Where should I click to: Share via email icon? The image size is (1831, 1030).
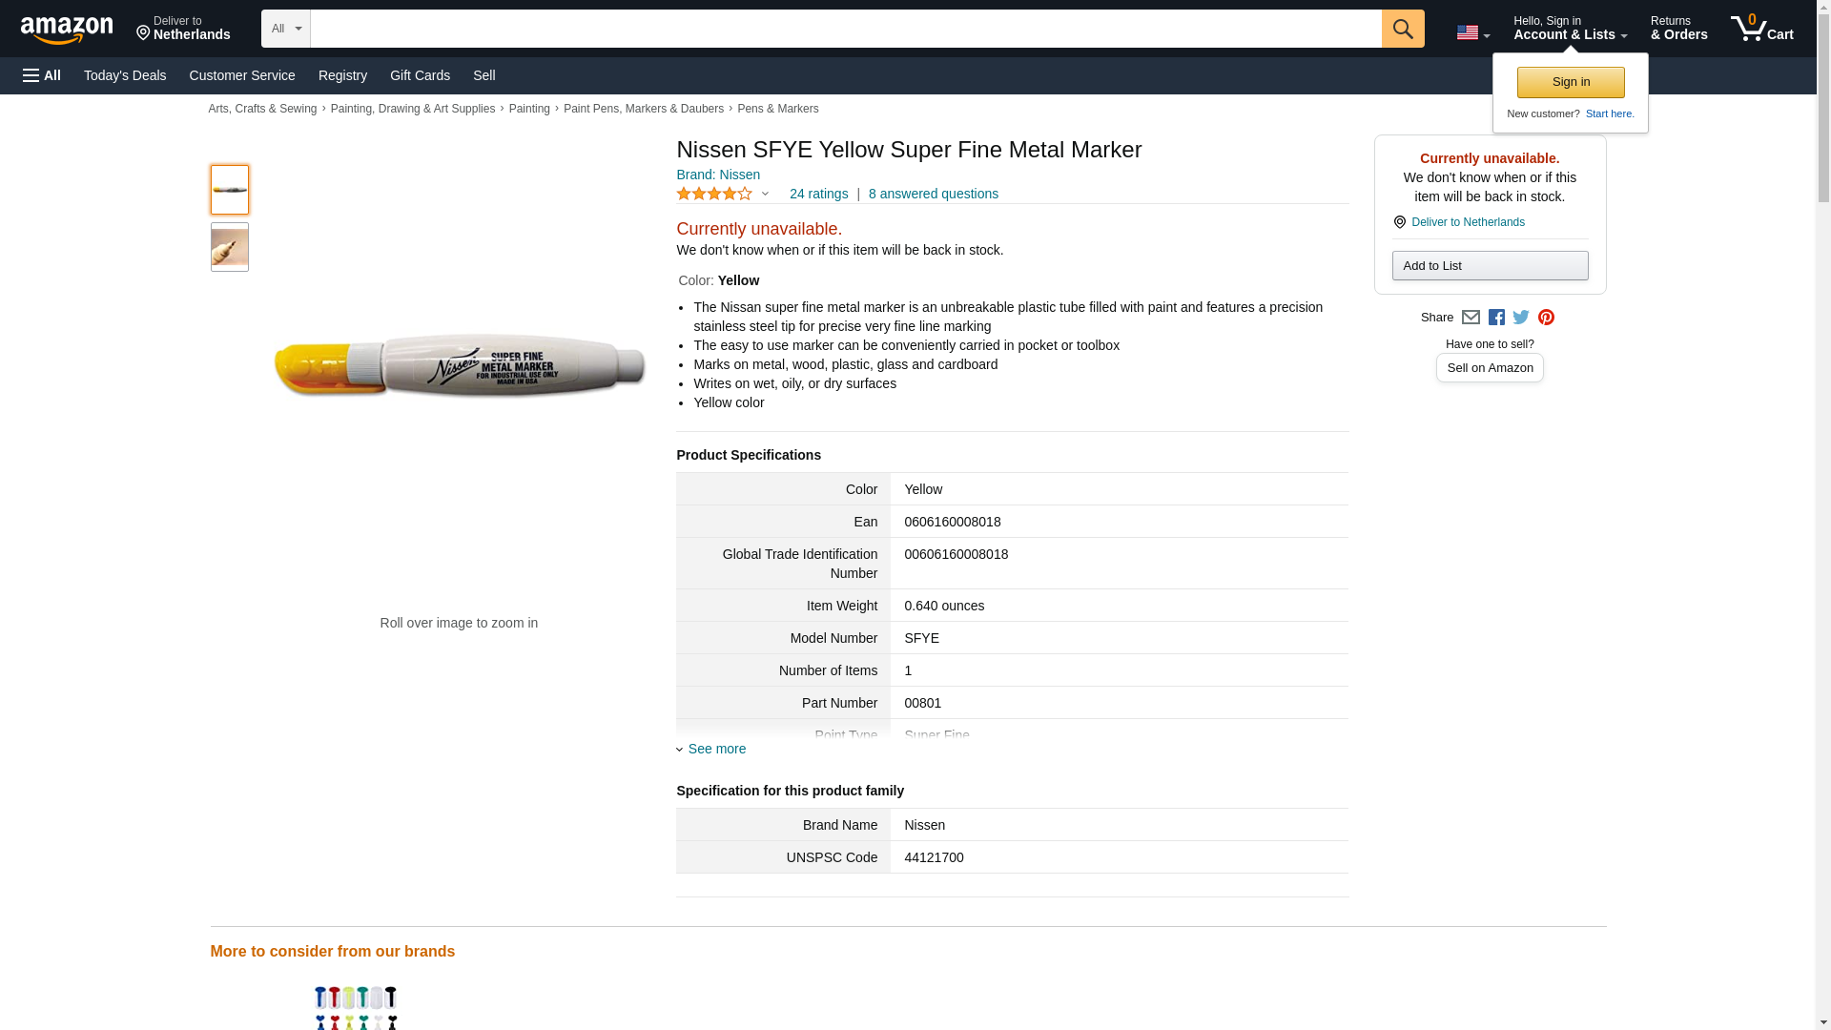(1471, 318)
